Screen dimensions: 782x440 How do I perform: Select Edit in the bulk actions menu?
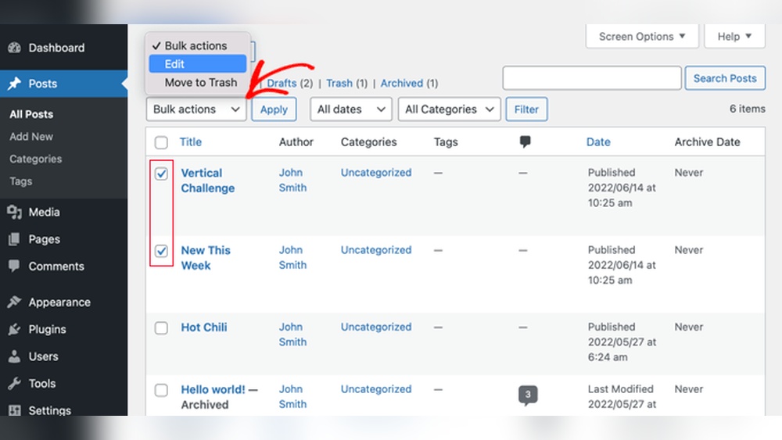(198, 64)
